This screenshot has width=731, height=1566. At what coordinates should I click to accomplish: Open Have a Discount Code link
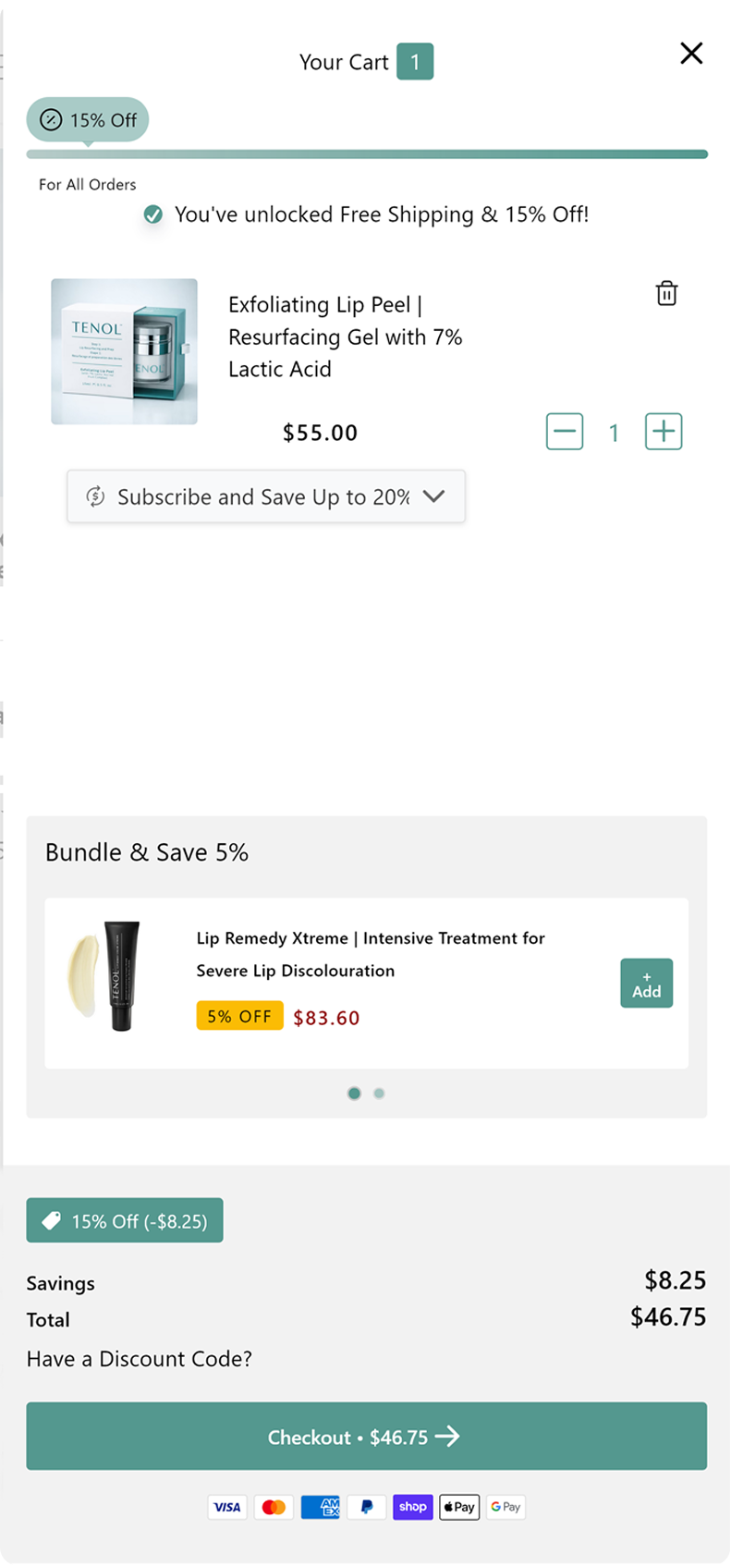pos(140,1359)
